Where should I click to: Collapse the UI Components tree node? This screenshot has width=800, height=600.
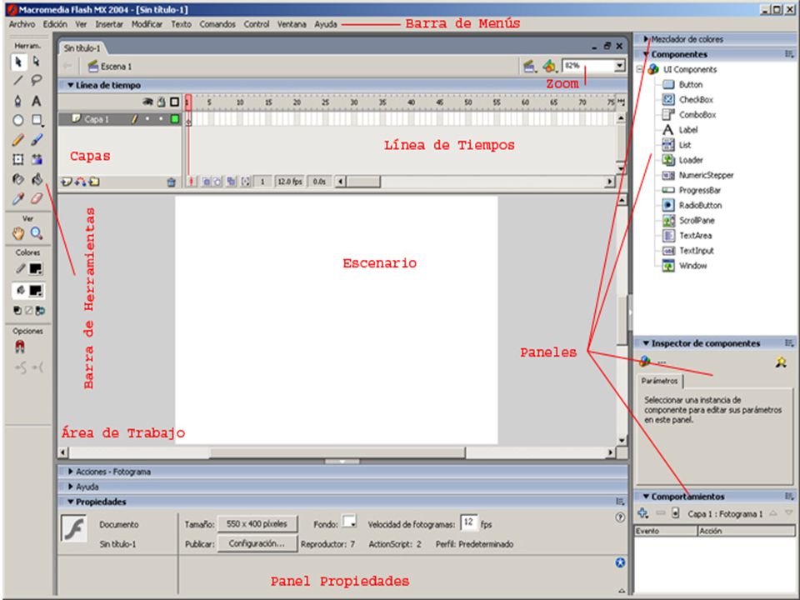[x=640, y=69]
